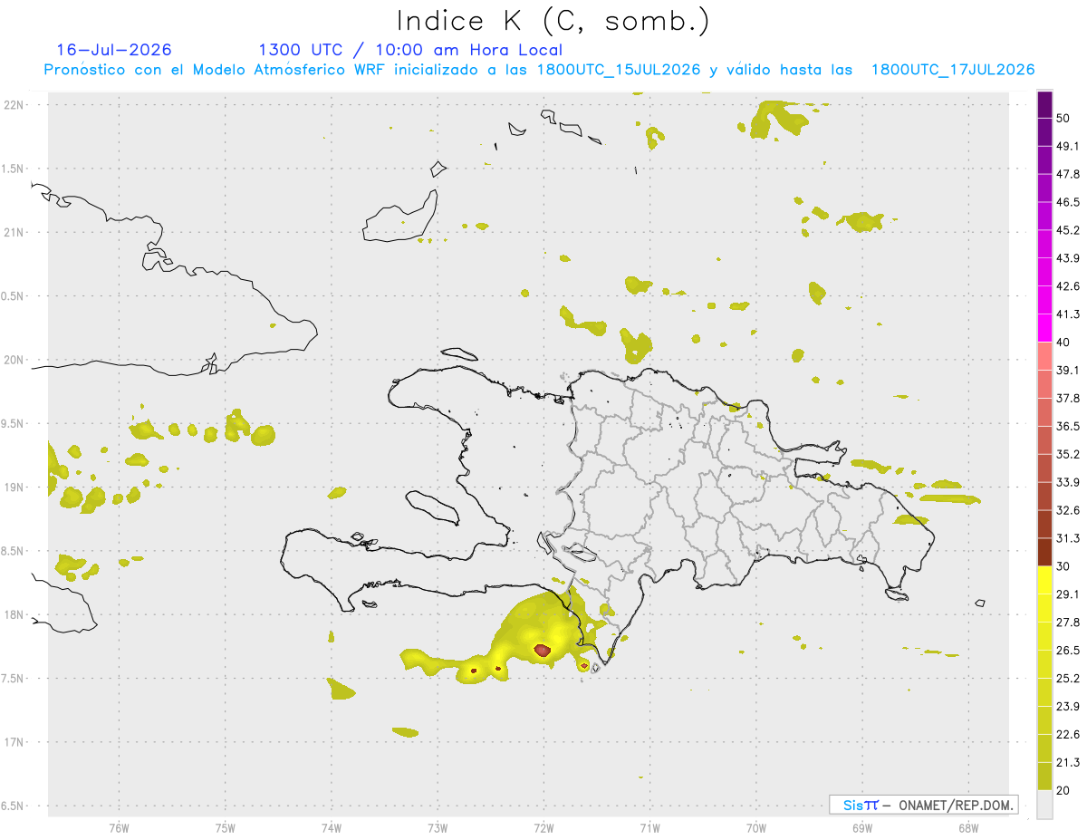Click the colorbar value "43.9"

(x=1068, y=258)
